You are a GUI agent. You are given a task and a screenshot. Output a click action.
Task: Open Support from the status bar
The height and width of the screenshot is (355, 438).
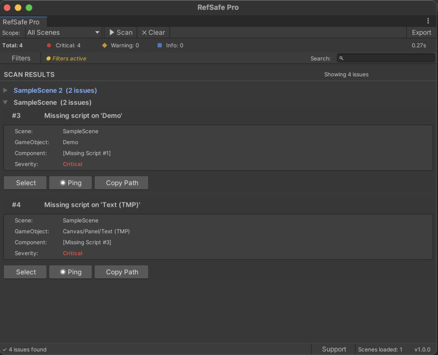(334, 349)
